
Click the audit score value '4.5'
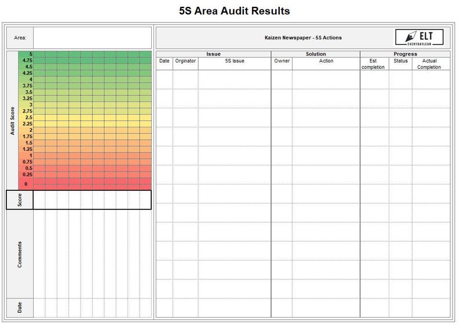(29, 67)
